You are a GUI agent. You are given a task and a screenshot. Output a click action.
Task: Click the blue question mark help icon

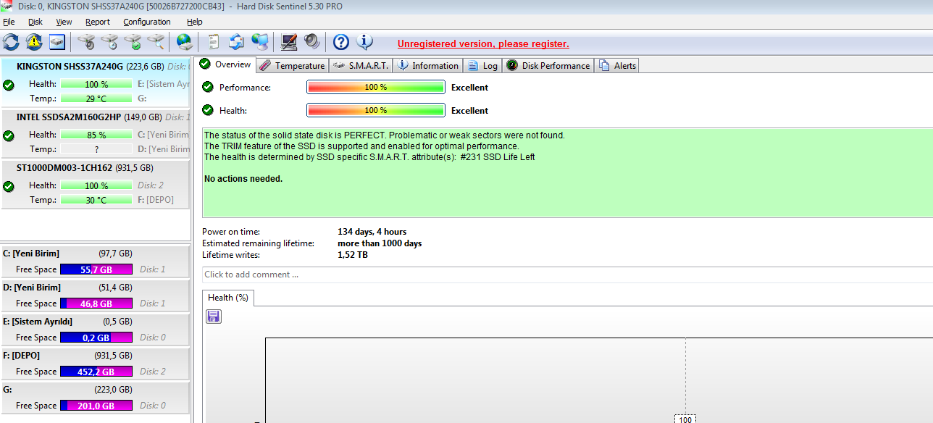(341, 42)
